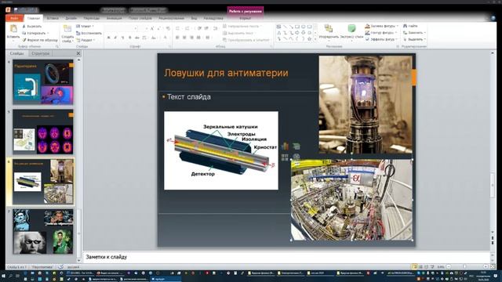Select slide 5 thumbnail with brain scans
This screenshot has width=502, height=282.
click(43, 132)
